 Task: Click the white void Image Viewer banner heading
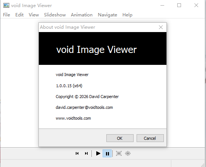coord(96,50)
